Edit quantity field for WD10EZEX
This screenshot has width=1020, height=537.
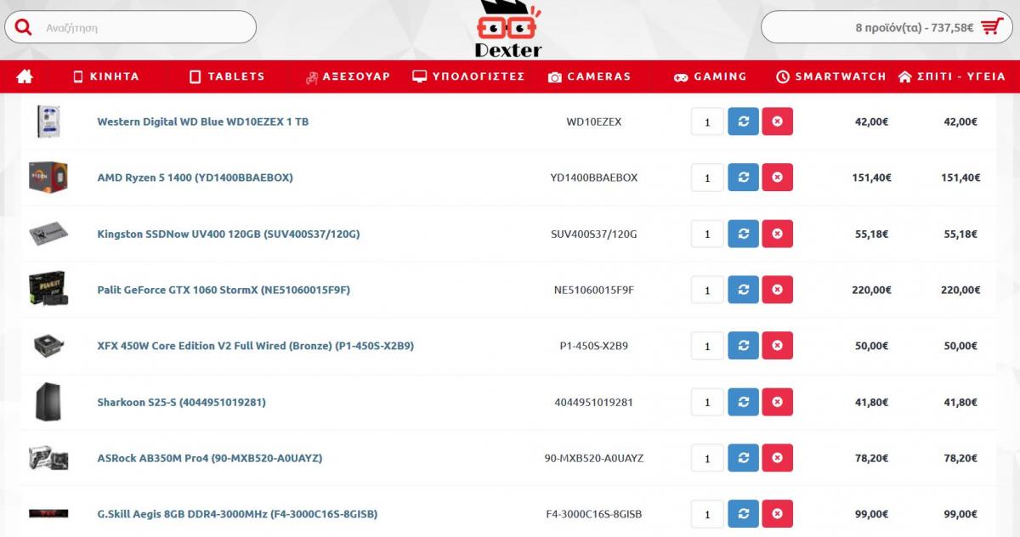(x=707, y=122)
